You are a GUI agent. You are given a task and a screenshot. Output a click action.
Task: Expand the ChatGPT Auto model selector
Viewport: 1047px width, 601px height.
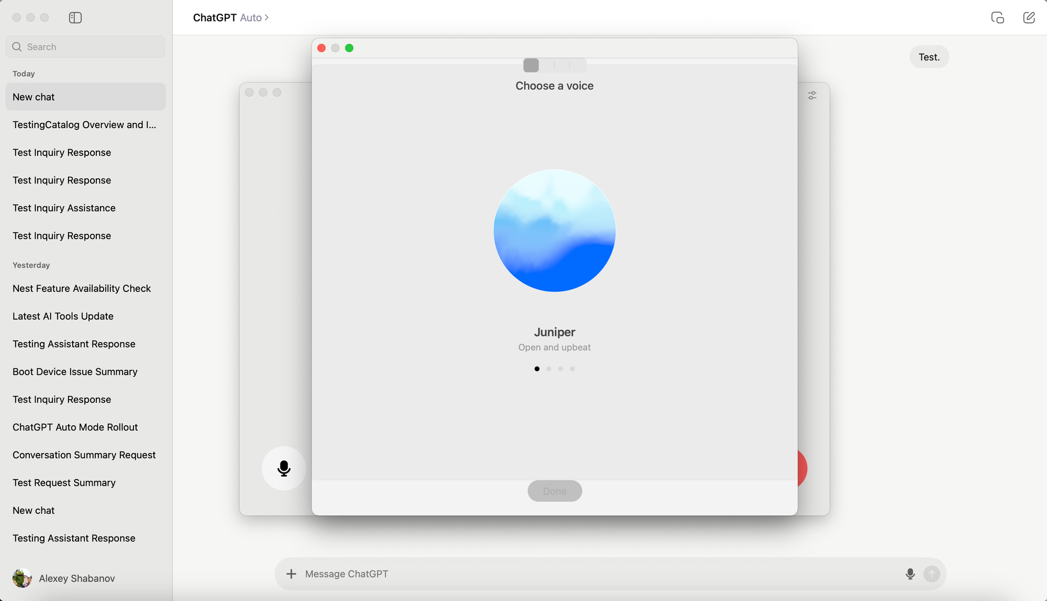[231, 18]
